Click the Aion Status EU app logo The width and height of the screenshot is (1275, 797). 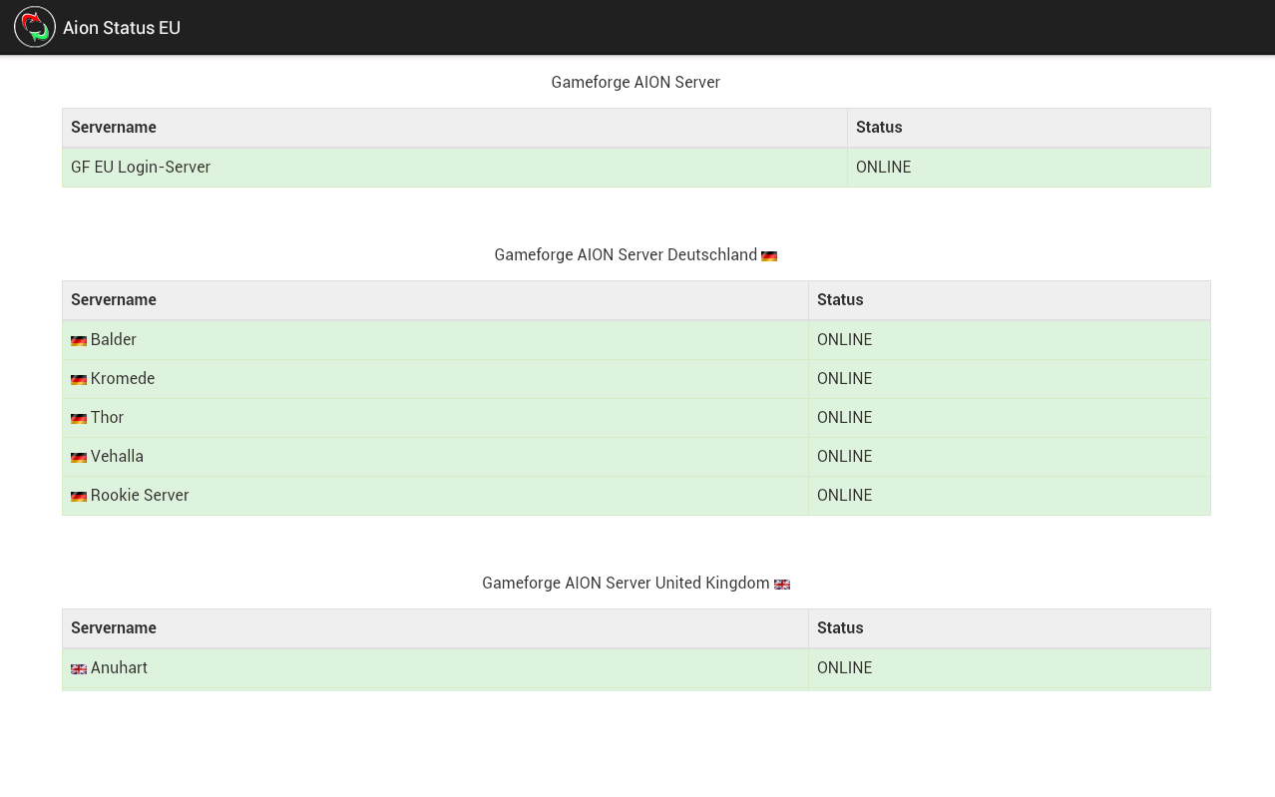pos(35,27)
